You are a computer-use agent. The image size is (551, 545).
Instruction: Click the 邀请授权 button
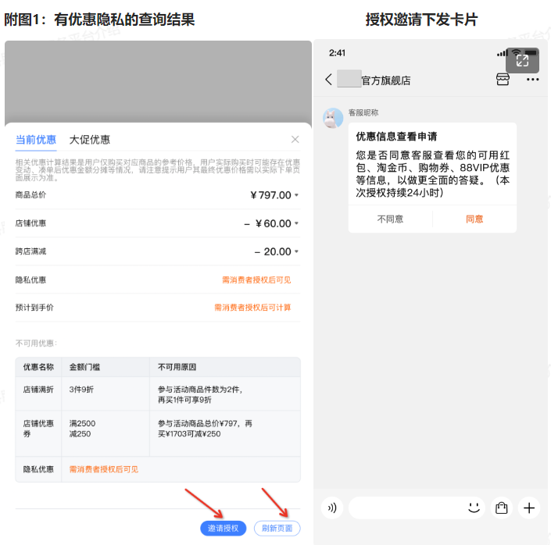(x=224, y=528)
